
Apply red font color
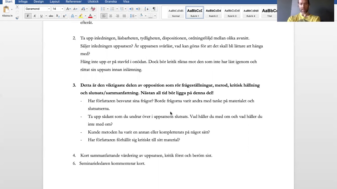[x=90, y=16]
